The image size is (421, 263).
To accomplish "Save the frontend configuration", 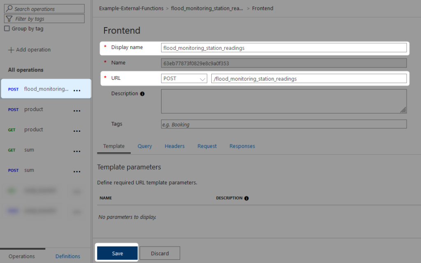I will coord(117,253).
